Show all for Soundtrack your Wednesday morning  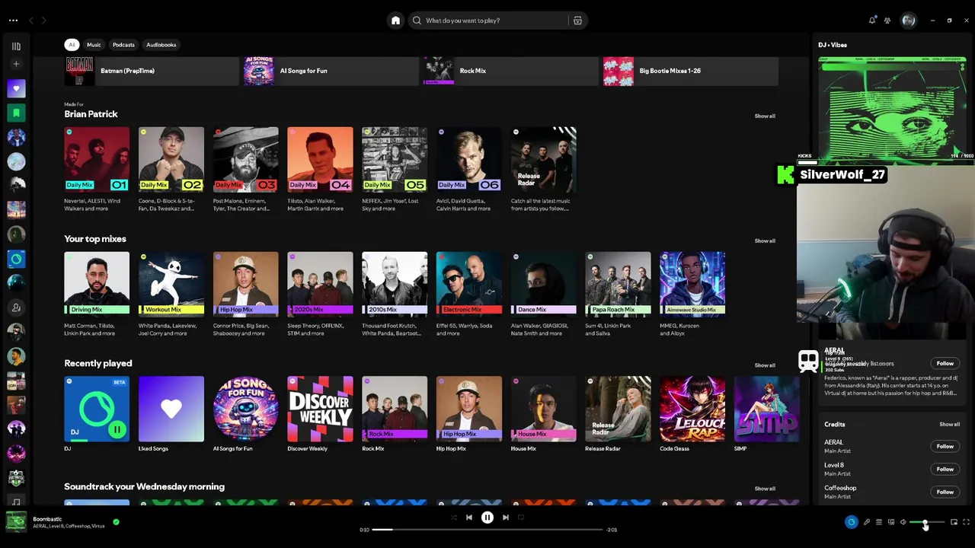pyautogui.click(x=765, y=489)
